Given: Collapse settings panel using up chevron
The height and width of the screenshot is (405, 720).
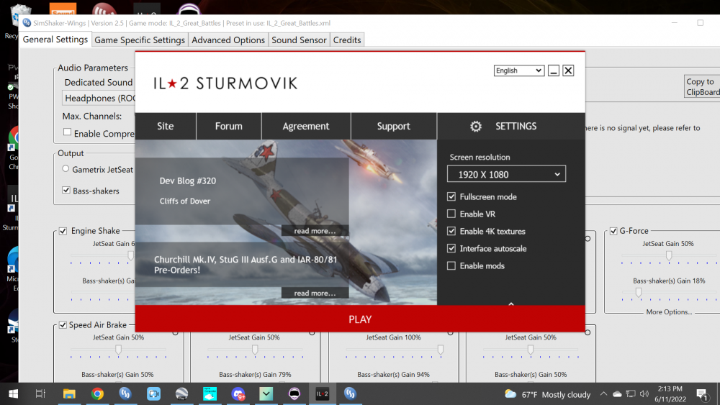Looking at the screenshot, I should click(x=511, y=304).
